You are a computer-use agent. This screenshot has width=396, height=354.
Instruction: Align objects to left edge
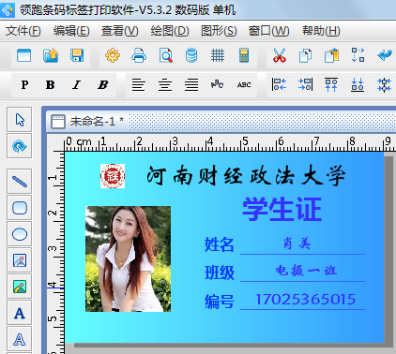click(279, 84)
